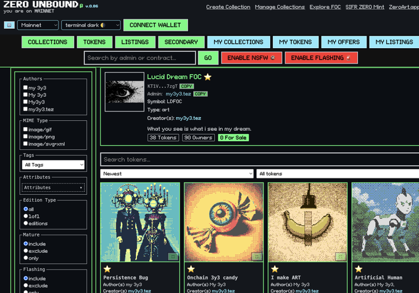Click the ENABLE NSFW button
Image resolution: width=419 pixels, height=293 pixels.
(251, 58)
